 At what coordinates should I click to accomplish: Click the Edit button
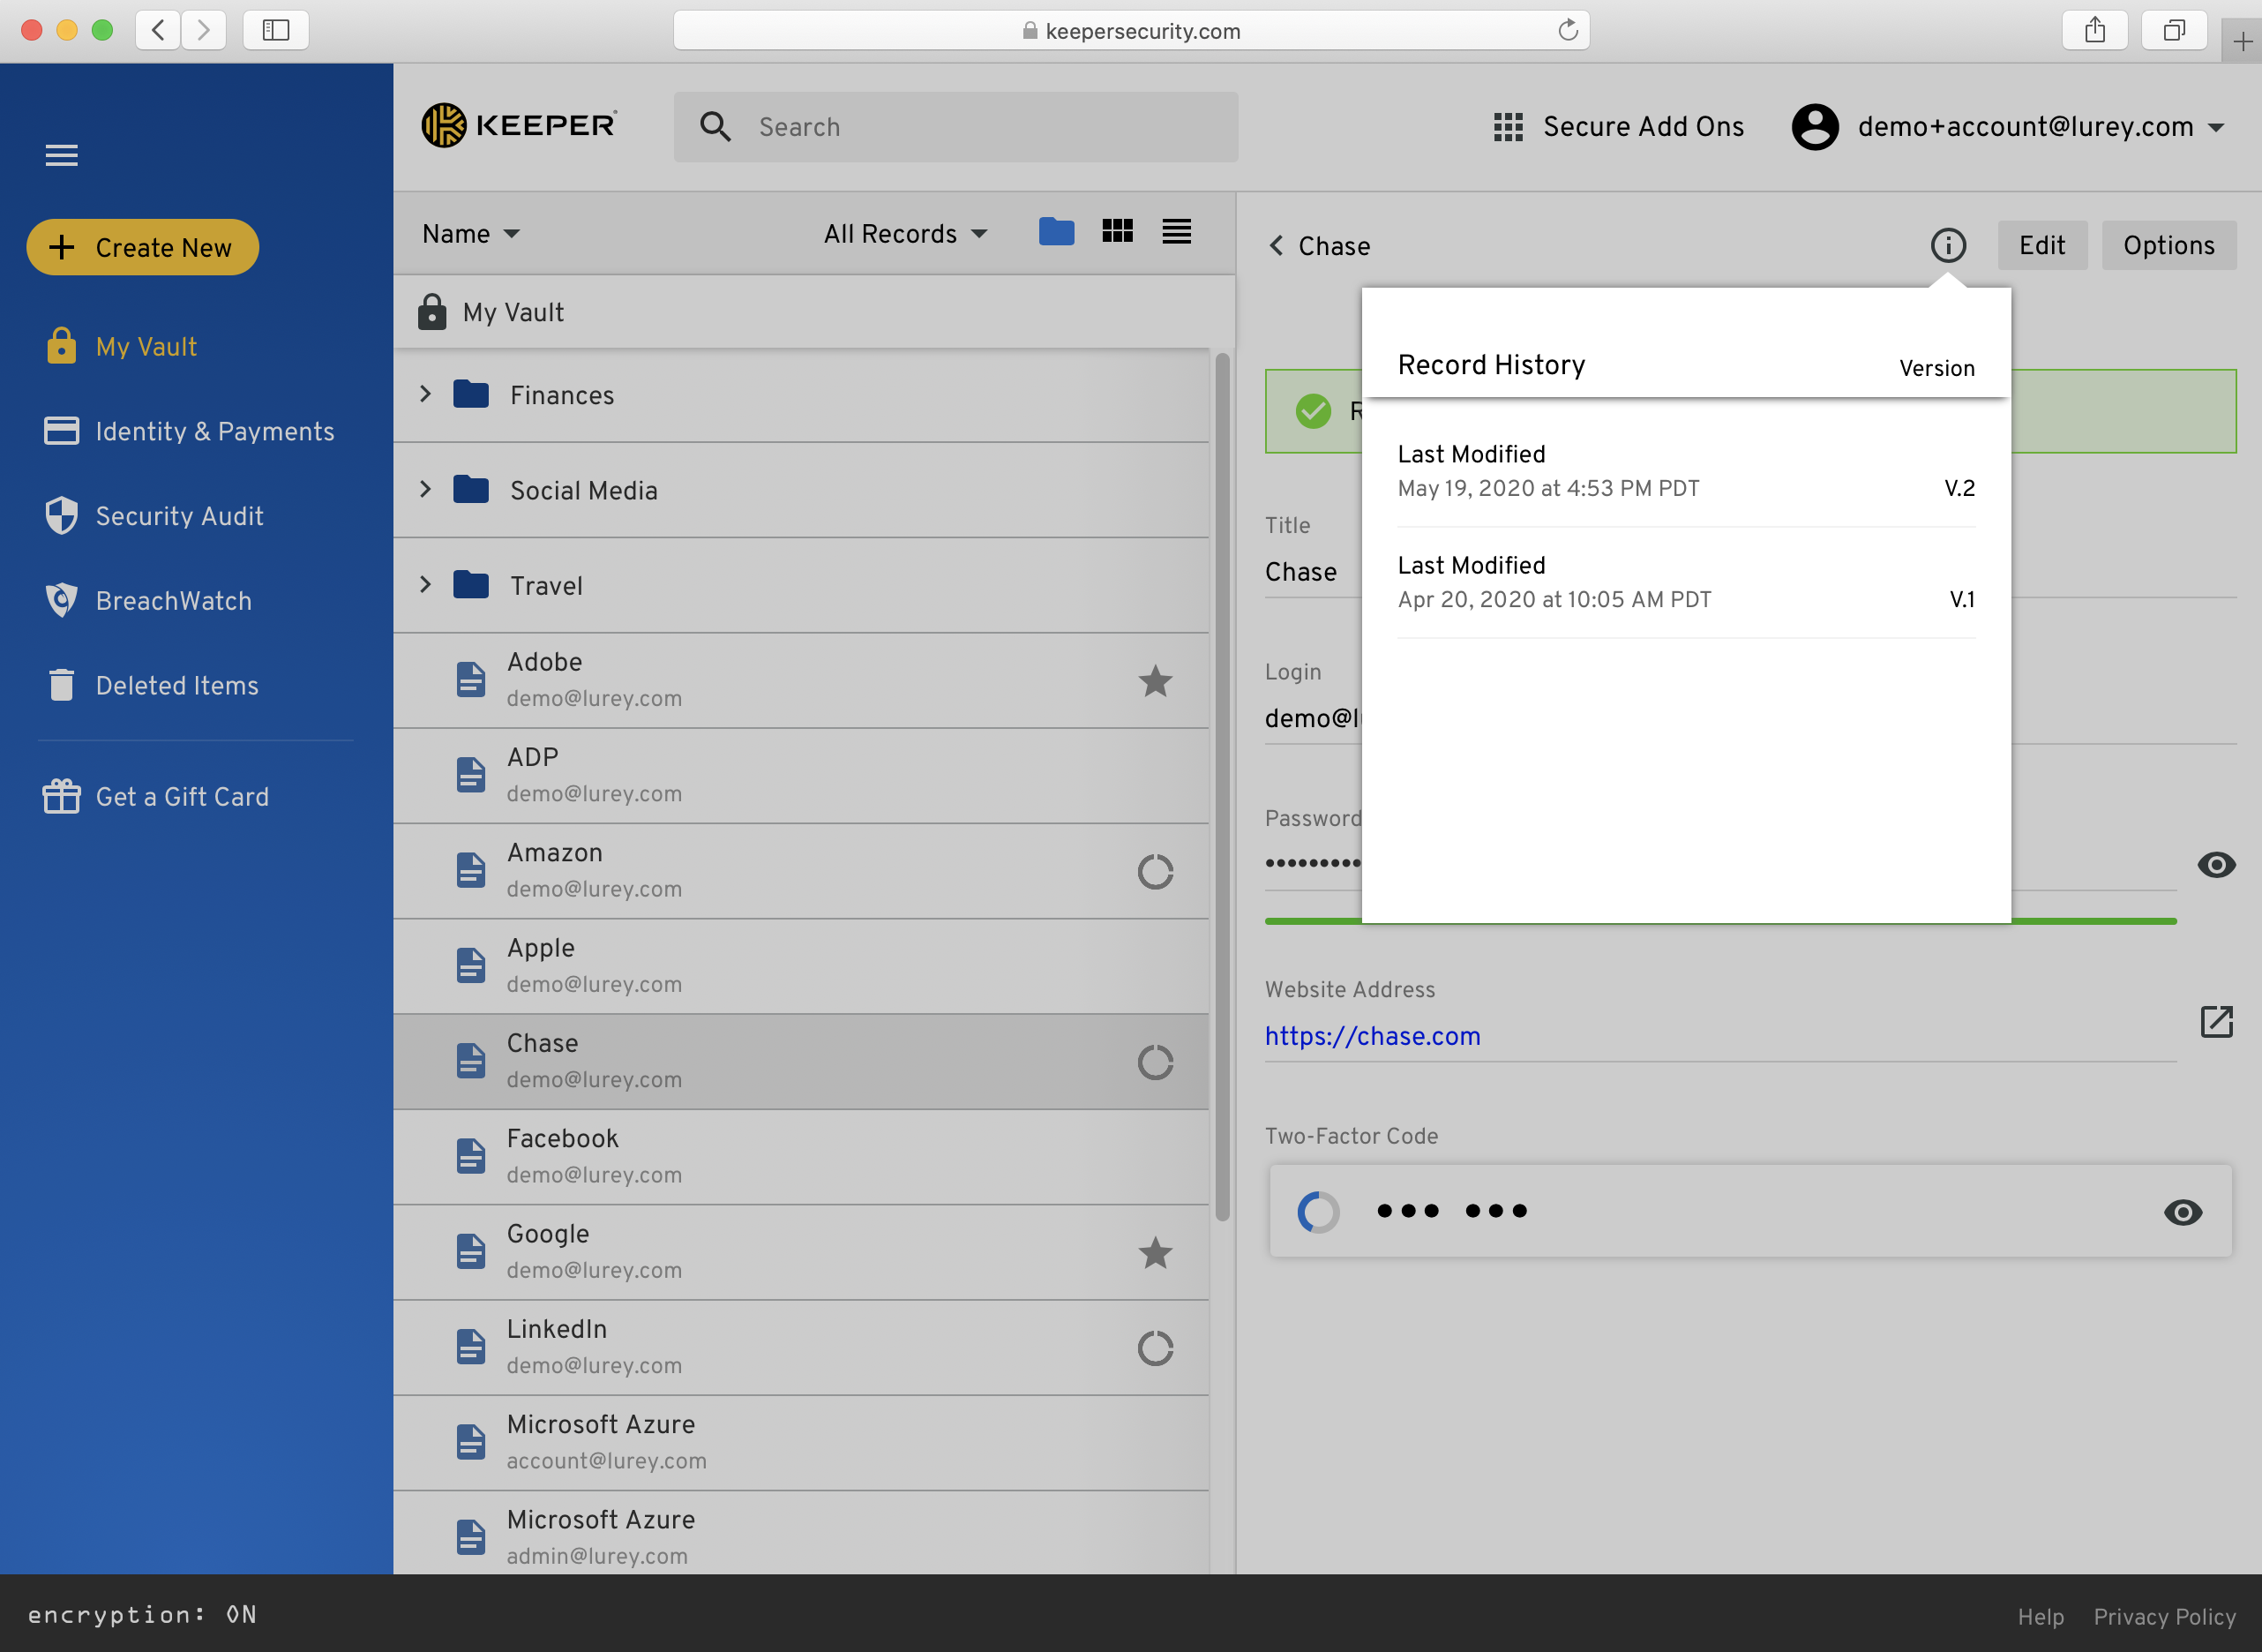(x=2042, y=245)
